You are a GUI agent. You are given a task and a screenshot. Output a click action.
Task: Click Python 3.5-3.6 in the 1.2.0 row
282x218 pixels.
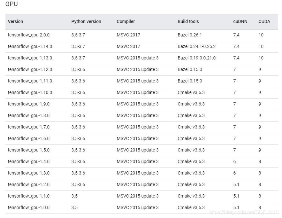78,185
